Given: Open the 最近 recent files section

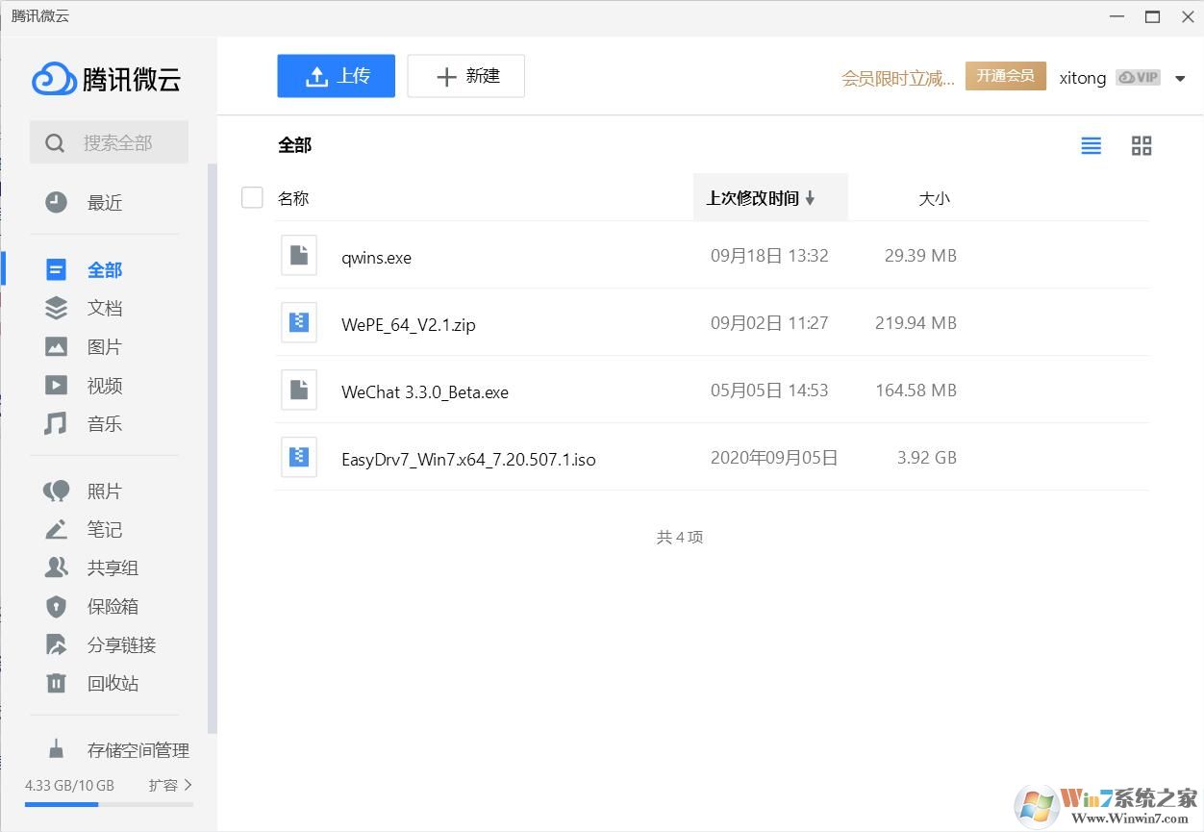Looking at the screenshot, I should click(x=104, y=202).
